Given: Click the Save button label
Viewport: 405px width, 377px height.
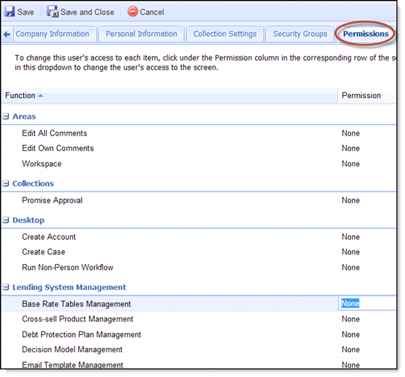Looking at the screenshot, I should point(25,12).
